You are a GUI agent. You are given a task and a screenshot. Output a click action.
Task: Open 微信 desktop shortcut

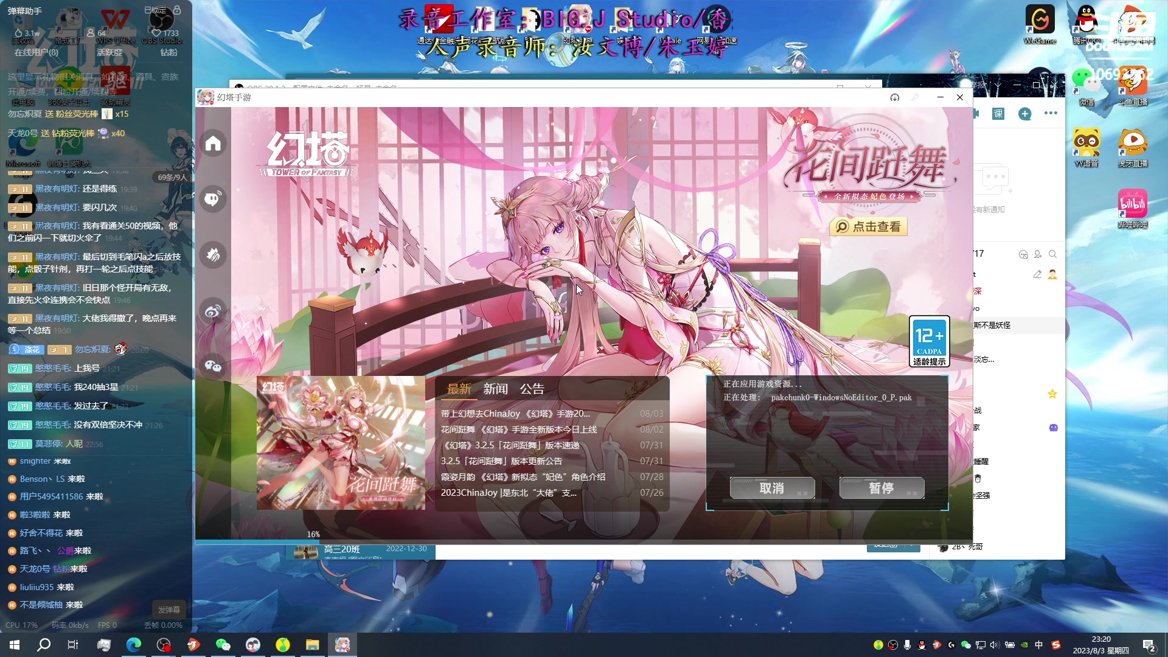pos(1086,86)
